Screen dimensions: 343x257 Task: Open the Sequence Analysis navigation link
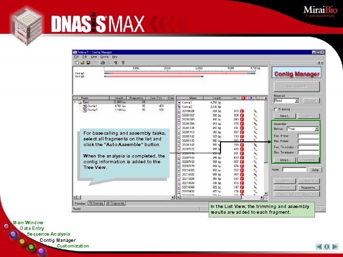pos(49,234)
